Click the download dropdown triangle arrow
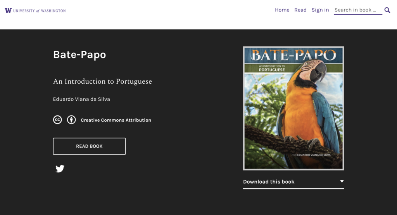The height and width of the screenshot is (215, 397). 342,181
